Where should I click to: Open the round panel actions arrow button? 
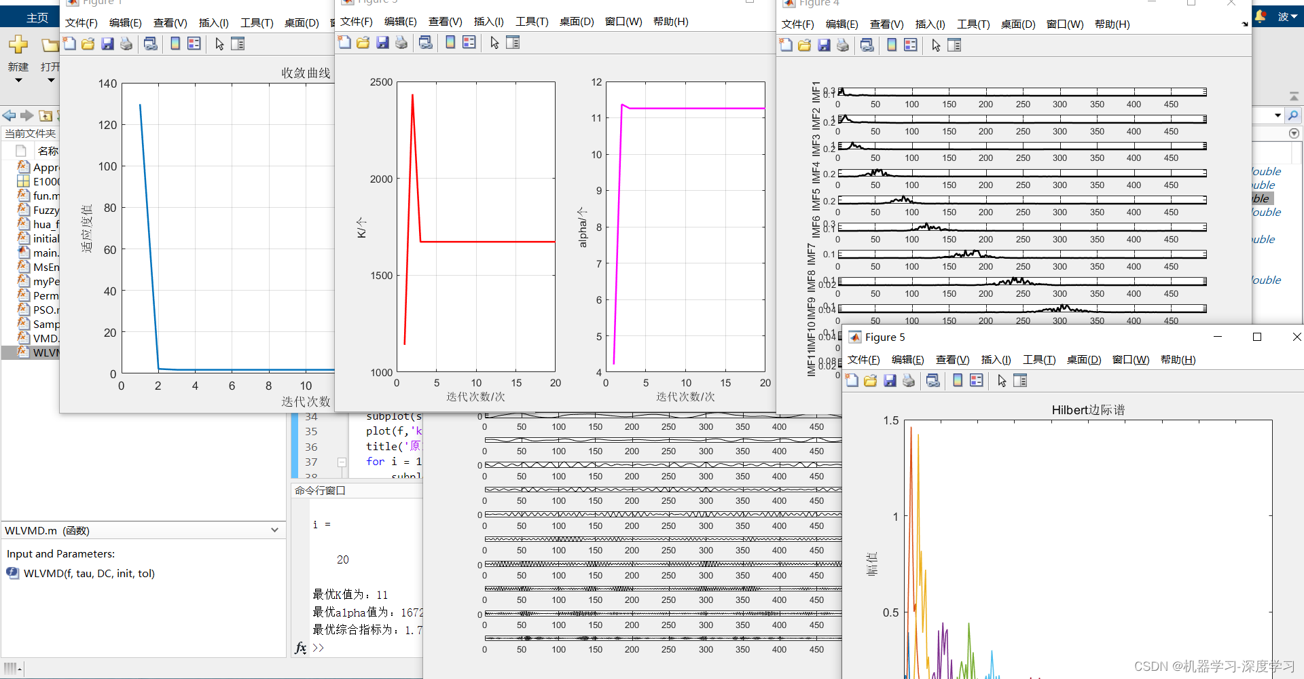coord(1294,133)
